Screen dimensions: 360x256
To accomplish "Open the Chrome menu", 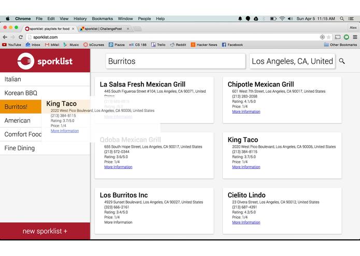I will point(23,19).
